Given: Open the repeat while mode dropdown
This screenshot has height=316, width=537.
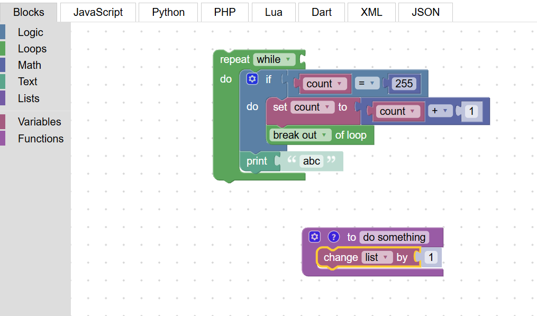Looking at the screenshot, I should coord(274,59).
